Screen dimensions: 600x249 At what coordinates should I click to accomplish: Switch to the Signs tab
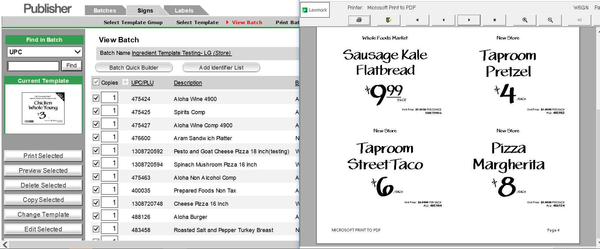(145, 10)
